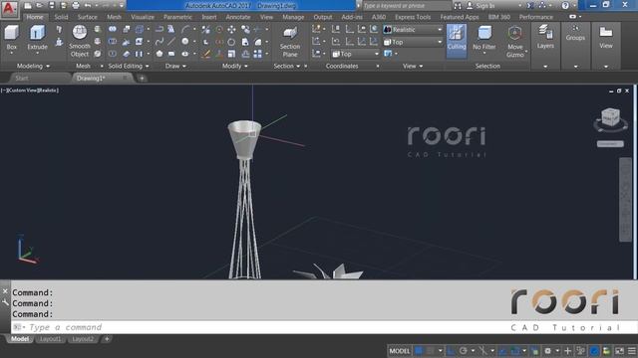Viewport: 638px width, 358px height.
Task: Open the Express Tools ribbon tab
Action: pyautogui.click(x=413, y=17)
